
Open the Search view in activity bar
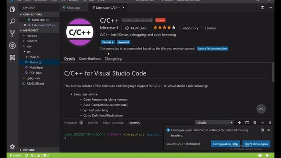[x=12, y=22]
